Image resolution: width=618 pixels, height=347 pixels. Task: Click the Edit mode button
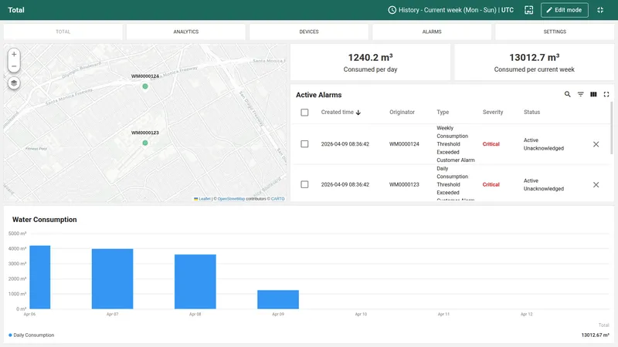click(x=565, y=10)
